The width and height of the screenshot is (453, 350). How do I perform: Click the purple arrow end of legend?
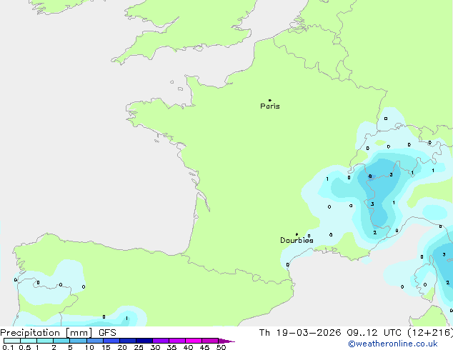[x=226, y=341]
